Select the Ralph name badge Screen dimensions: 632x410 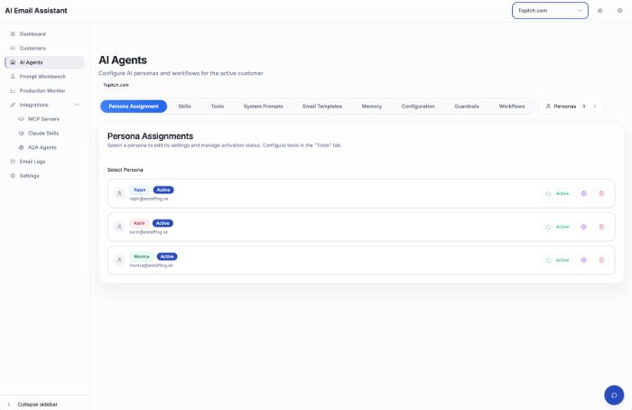[x=139, y=190]
